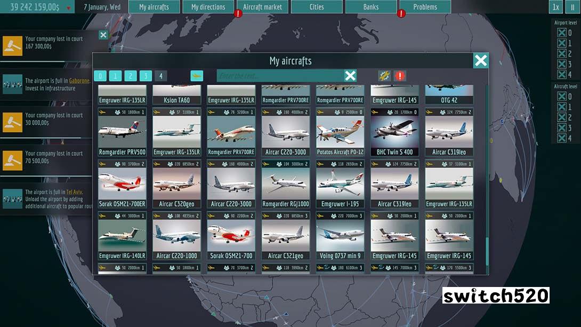Select the Sorak OSM21-700ER aircraft
Screen dimensions: 581x327
click(122, 184)
